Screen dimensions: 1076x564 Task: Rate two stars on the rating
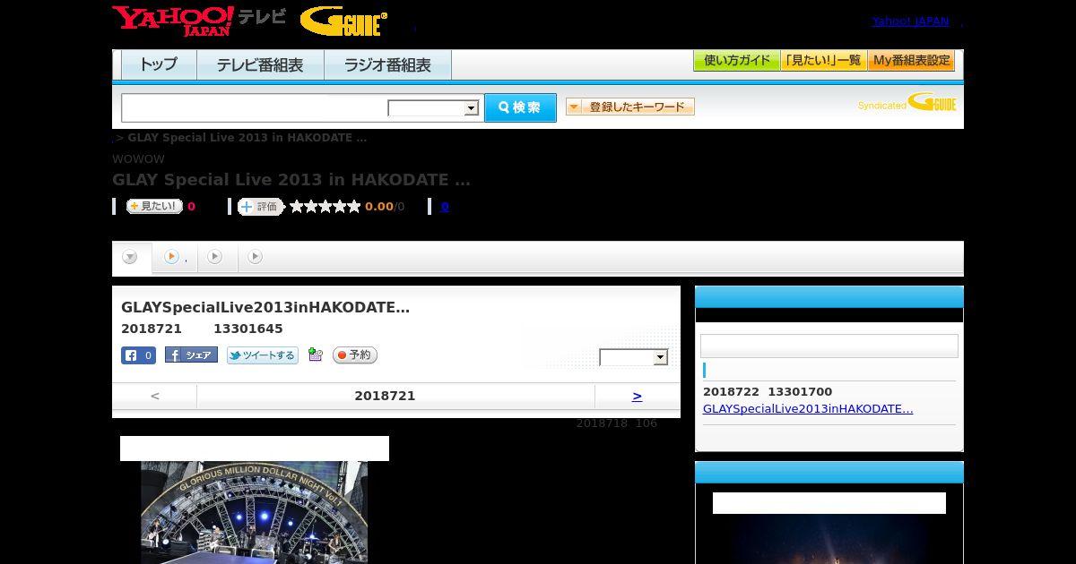[x=311, y=207]
